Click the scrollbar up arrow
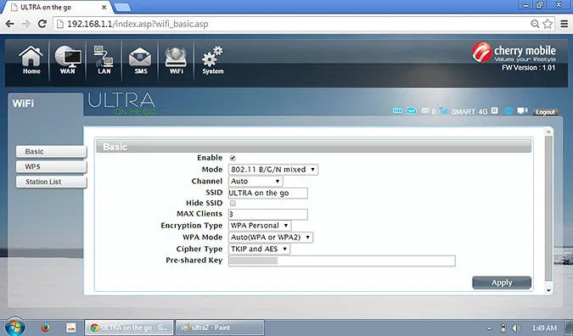This screenshot has height=336, width=573. [548, 132]
